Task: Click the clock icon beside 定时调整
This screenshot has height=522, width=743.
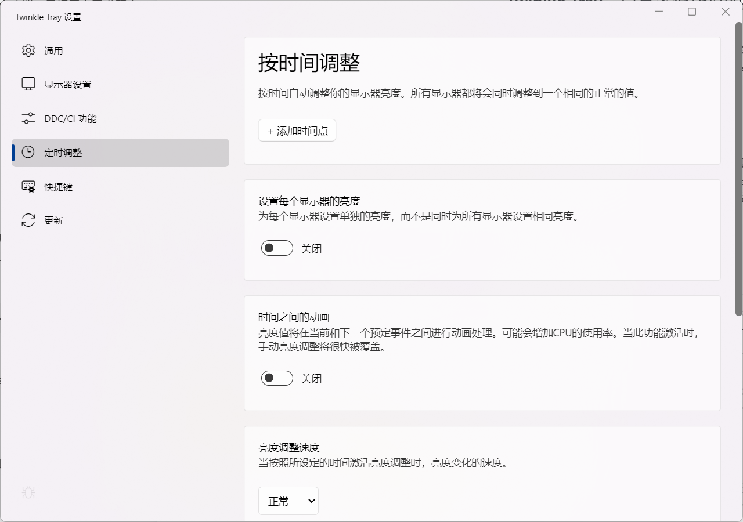Action: 28,152
